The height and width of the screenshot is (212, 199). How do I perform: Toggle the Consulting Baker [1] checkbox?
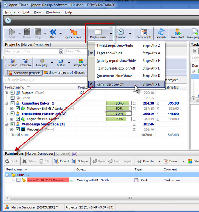[12, 103]
